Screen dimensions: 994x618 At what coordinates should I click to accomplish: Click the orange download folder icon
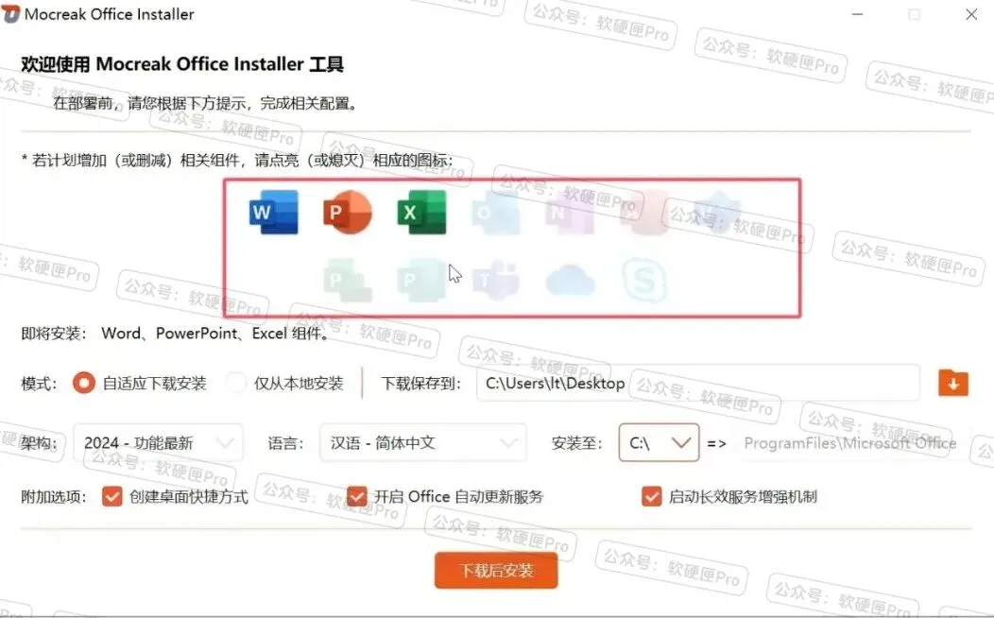pyautogui.click(x=953, y=383)
